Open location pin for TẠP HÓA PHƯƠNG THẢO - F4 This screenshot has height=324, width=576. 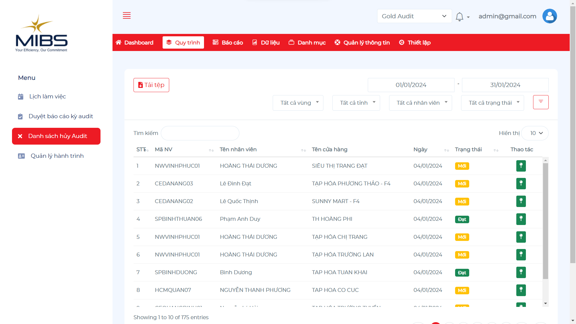pos(521,184)
